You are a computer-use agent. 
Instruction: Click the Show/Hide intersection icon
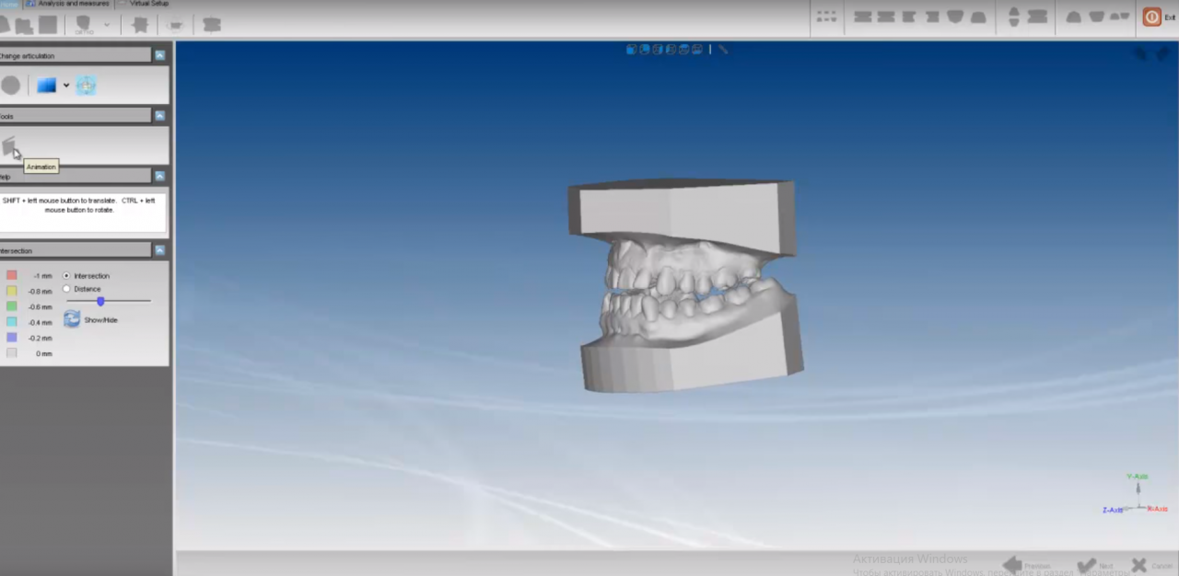pos(72,319)
